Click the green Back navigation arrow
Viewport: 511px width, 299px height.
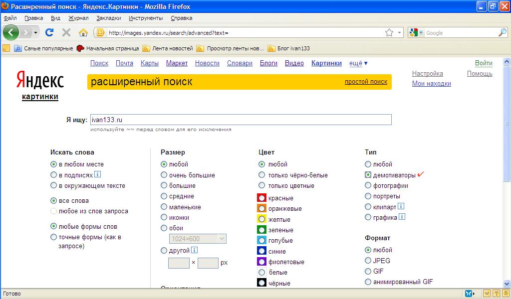[x=11, y=32]
